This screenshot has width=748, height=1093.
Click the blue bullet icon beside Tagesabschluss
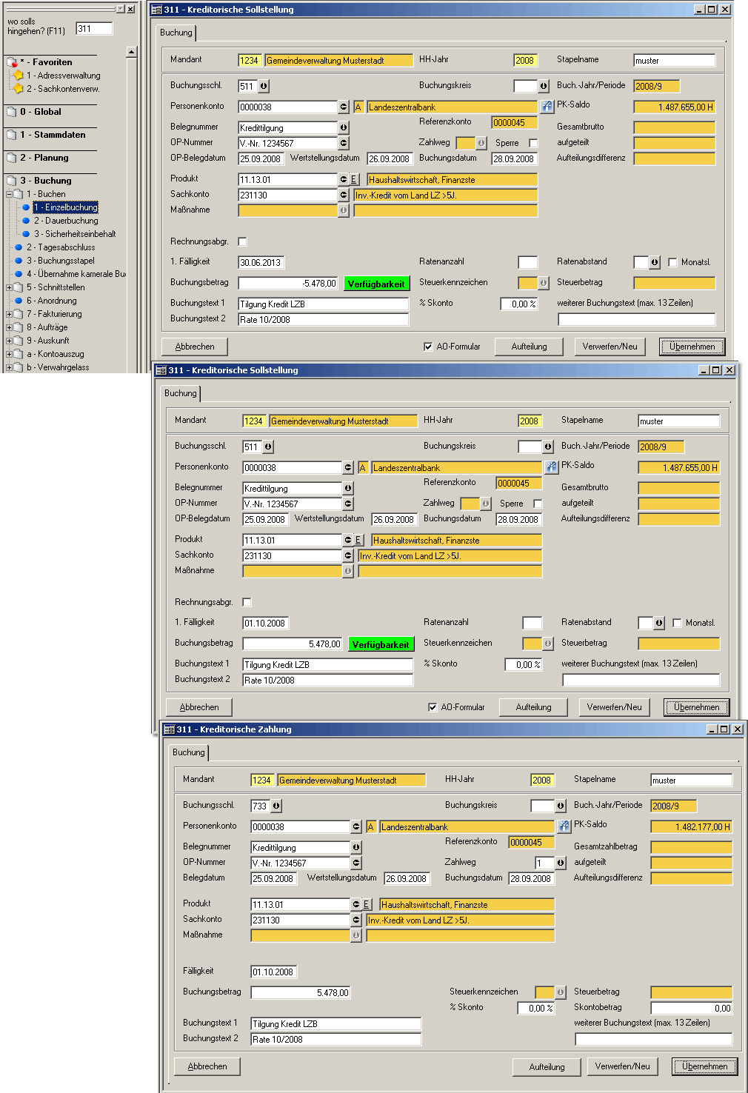[19, 247]
